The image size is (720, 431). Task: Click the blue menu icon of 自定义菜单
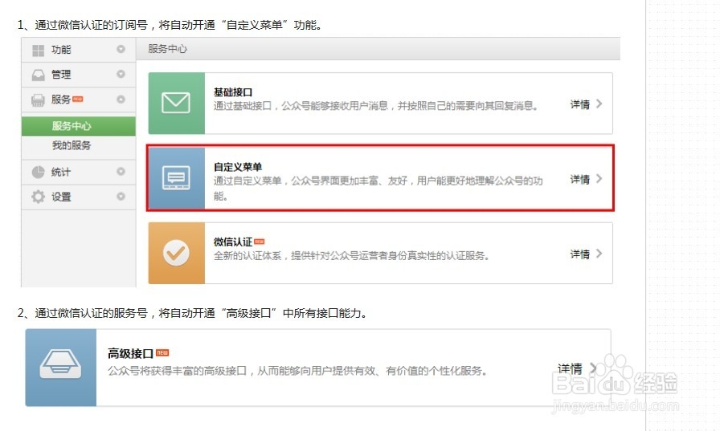(176, 178)
